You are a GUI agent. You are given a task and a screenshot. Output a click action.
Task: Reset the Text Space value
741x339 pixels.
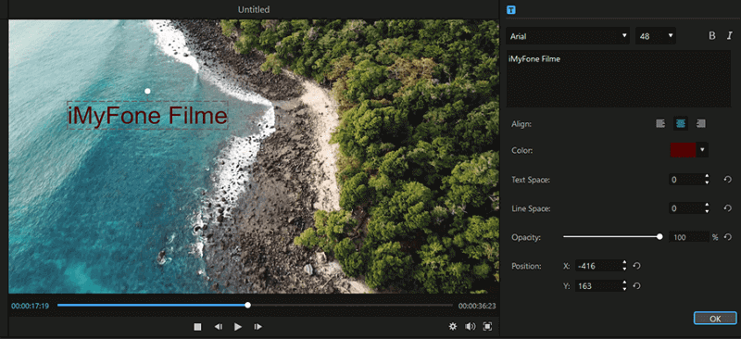click(728, 180)
